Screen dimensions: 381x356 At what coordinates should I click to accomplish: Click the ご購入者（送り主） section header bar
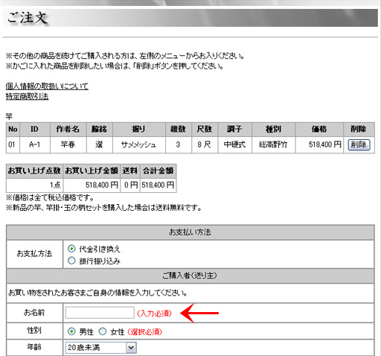tap(190, 276)
